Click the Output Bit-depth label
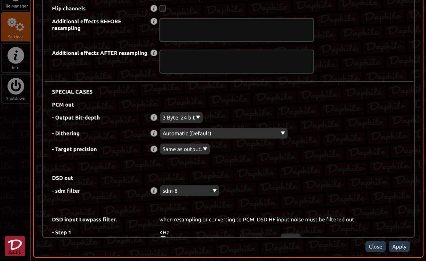426x261 pixels. (x=76, y=118)
